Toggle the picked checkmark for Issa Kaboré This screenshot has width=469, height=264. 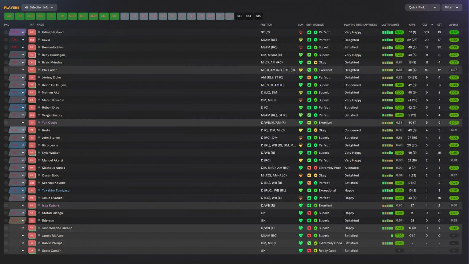[x=6, y=205]
